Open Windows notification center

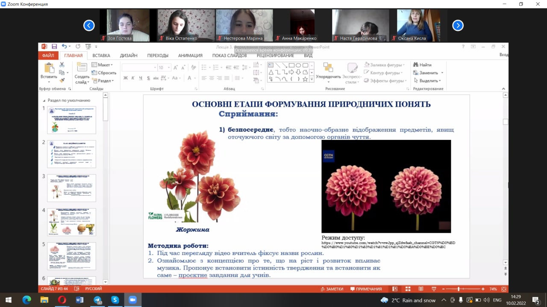[x=536, y=300]
